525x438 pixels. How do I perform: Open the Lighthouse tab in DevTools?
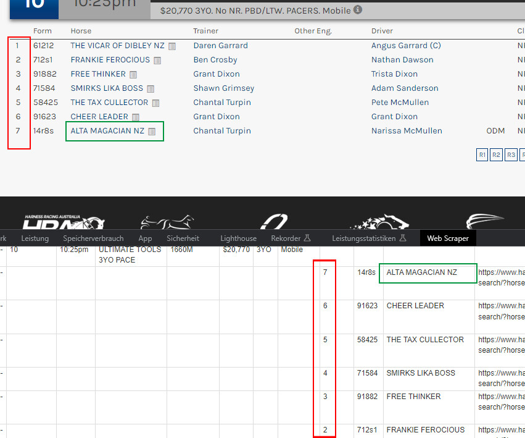click(238, 238)
